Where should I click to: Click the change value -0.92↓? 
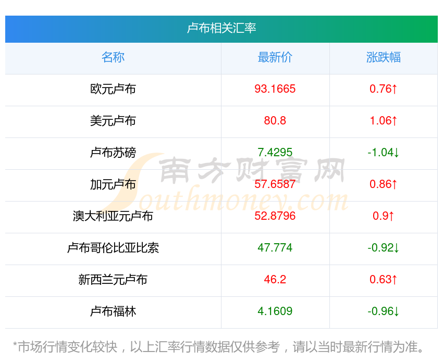click(x=384, y=248)
